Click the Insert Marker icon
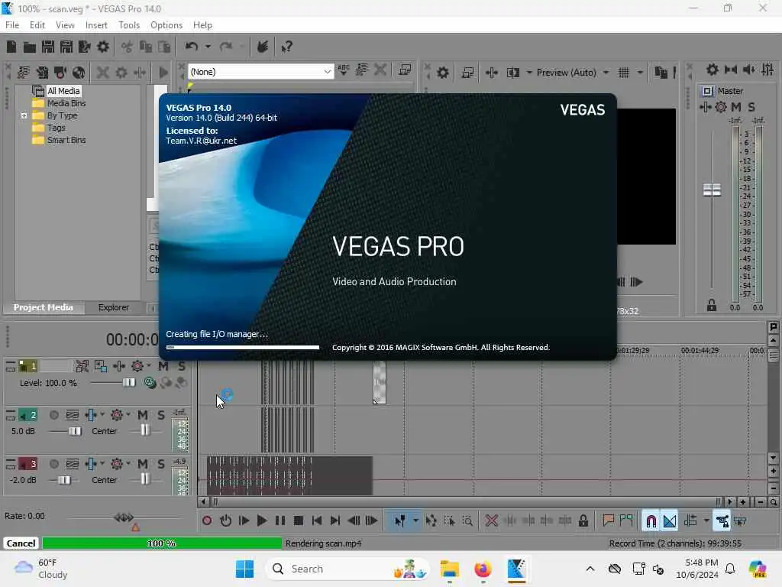782x587 pixels. pos(608,521)
